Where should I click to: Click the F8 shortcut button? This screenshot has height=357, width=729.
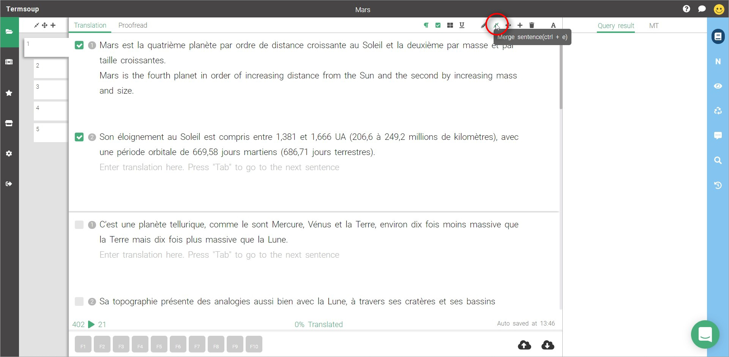pos(216,344)
